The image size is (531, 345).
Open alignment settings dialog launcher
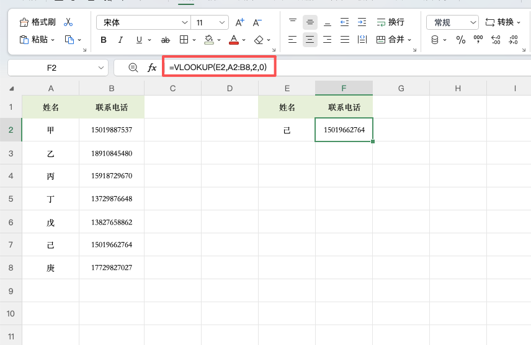point(414,50)
